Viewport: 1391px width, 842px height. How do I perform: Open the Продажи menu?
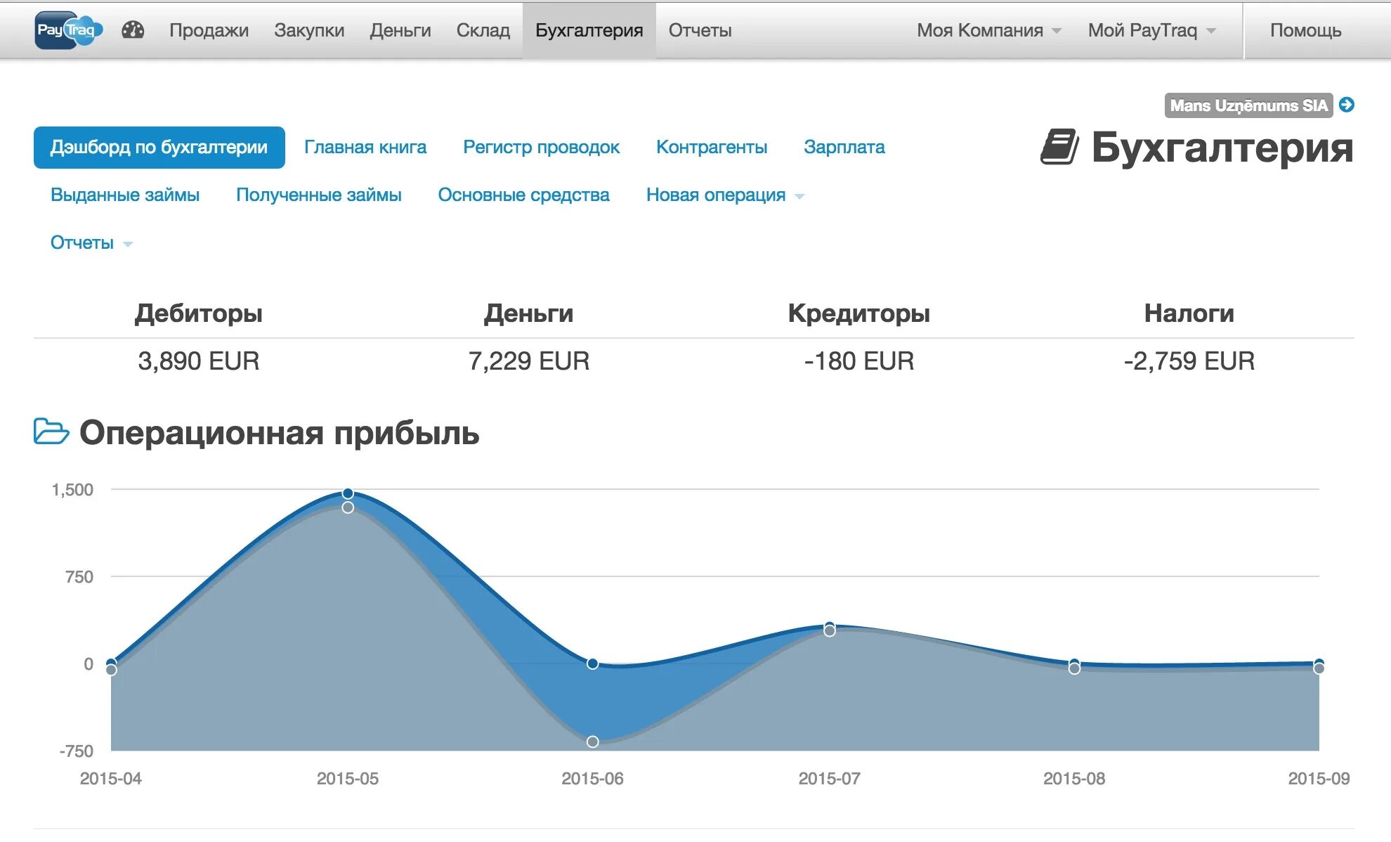209,30
